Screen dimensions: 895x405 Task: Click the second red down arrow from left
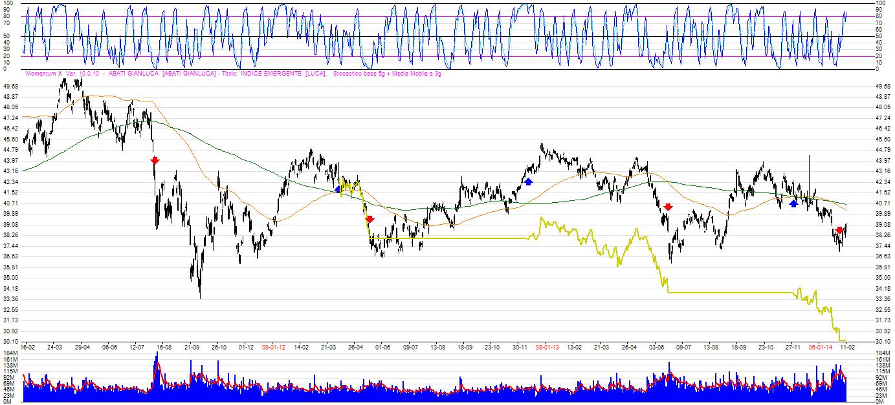pos(370,220)
